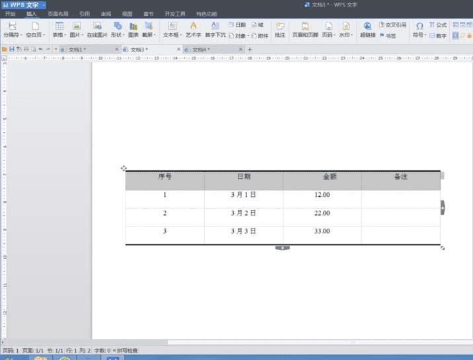Expand the 截屏 screenshot dropdown
473x360 pixels.
point(155,35)
